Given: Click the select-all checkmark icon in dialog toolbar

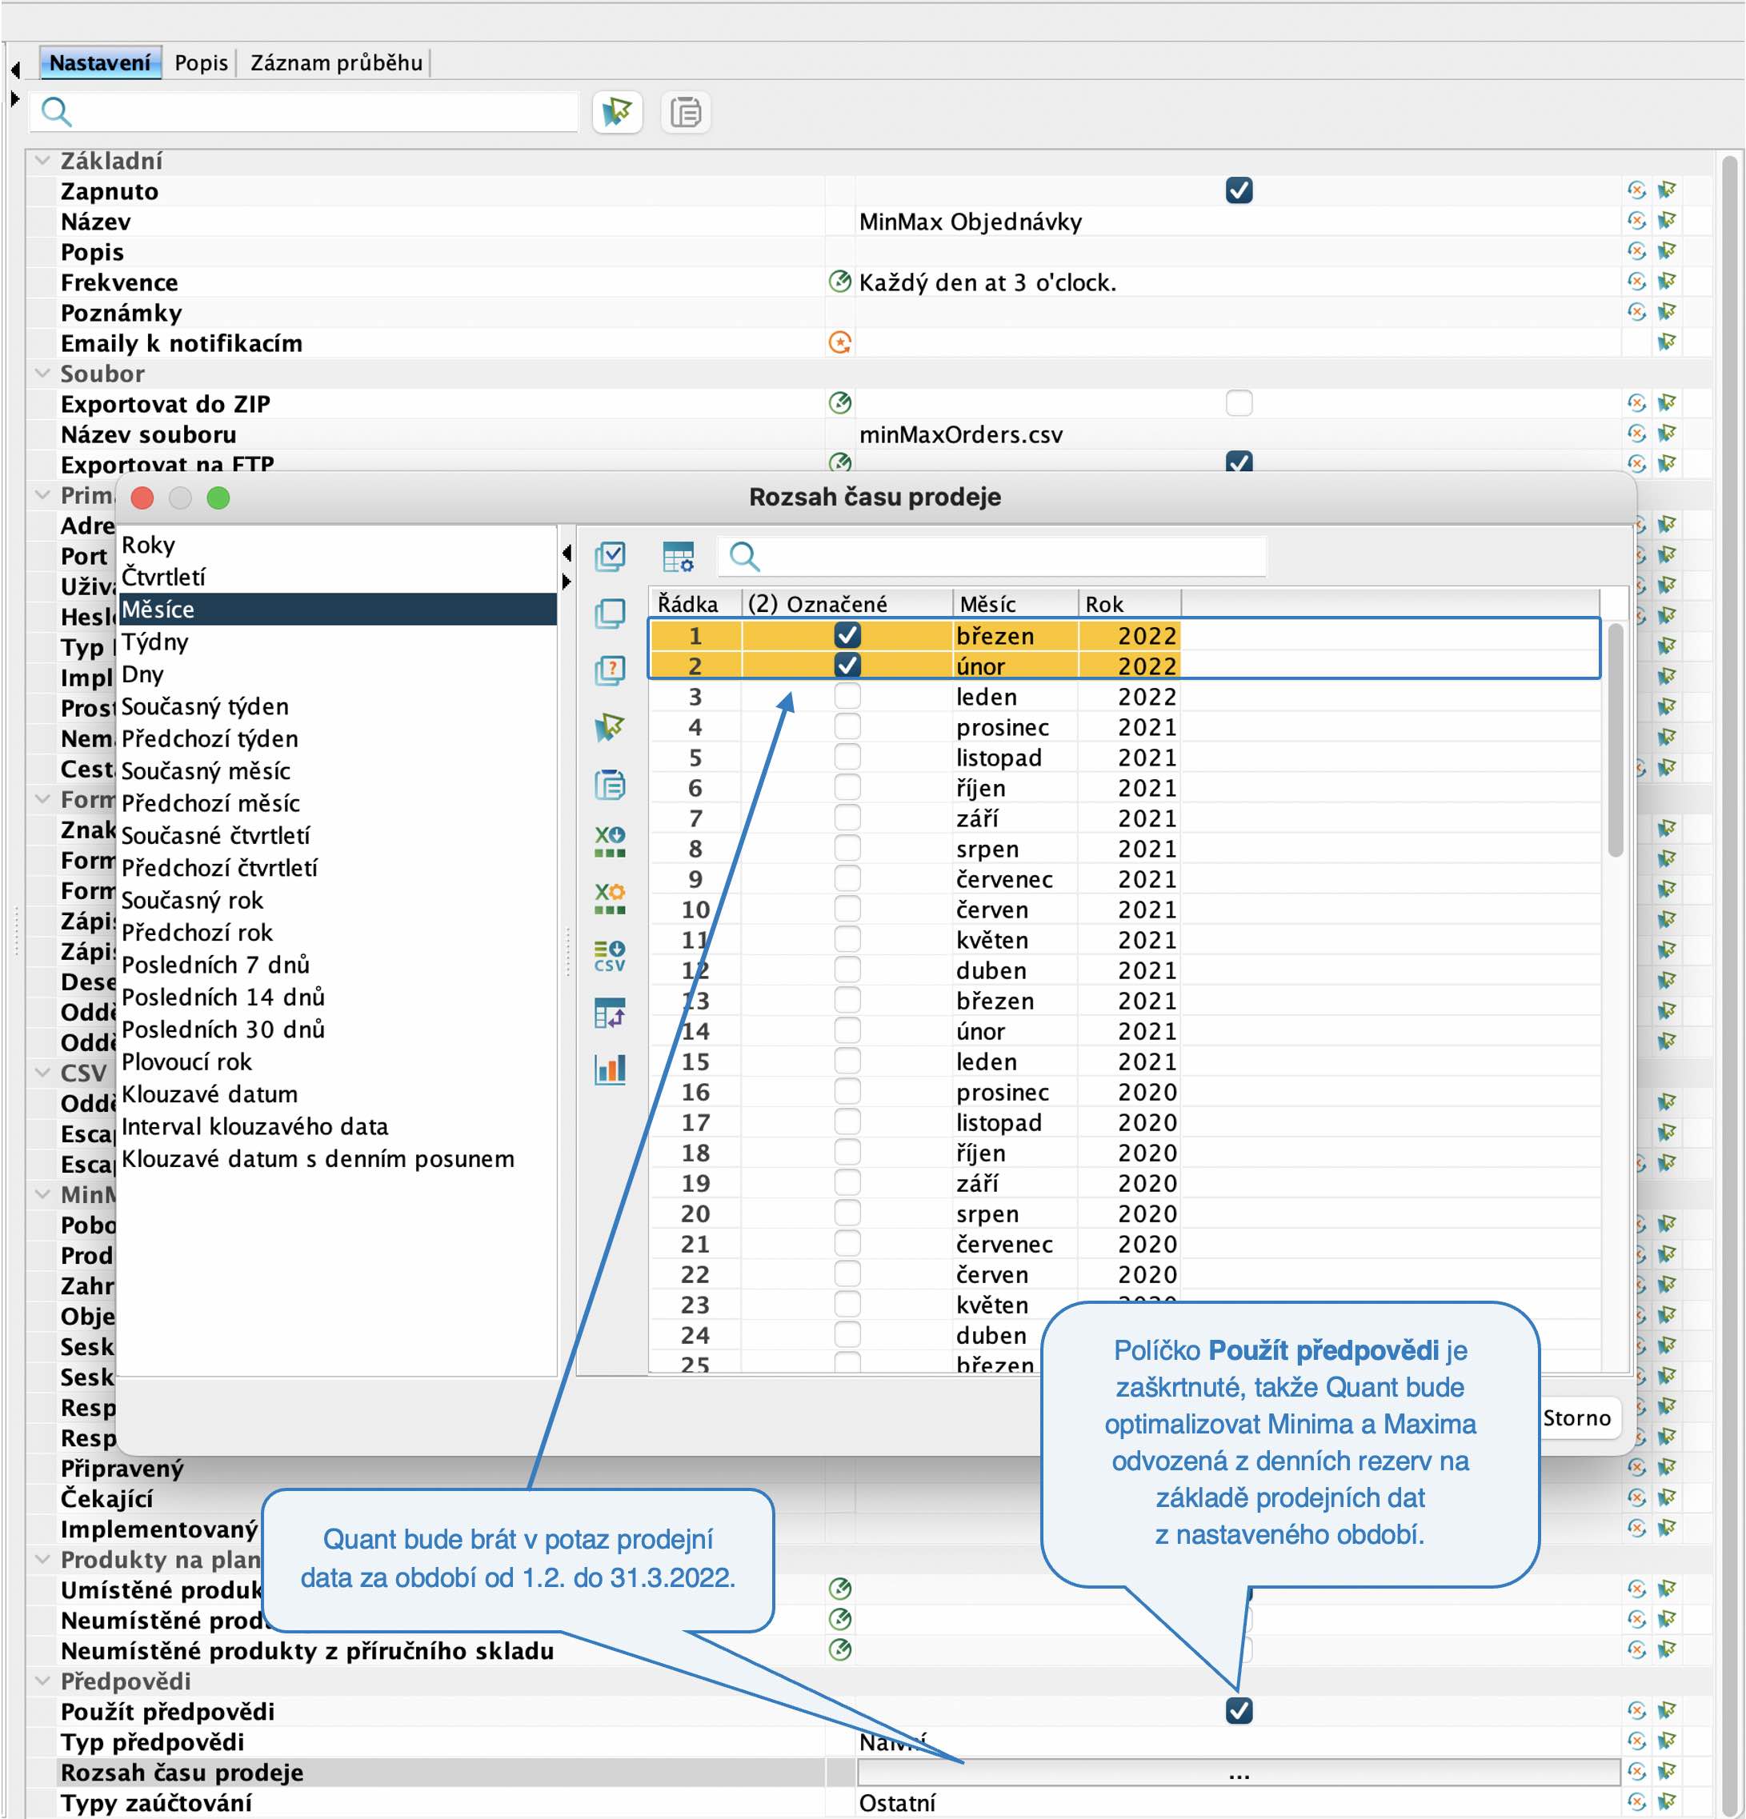Looking at the screenshot, I should click(x=610, y=556).
